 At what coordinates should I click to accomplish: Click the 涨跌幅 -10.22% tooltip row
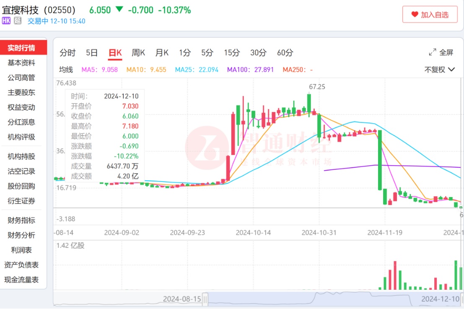click(x=105, y=156)
